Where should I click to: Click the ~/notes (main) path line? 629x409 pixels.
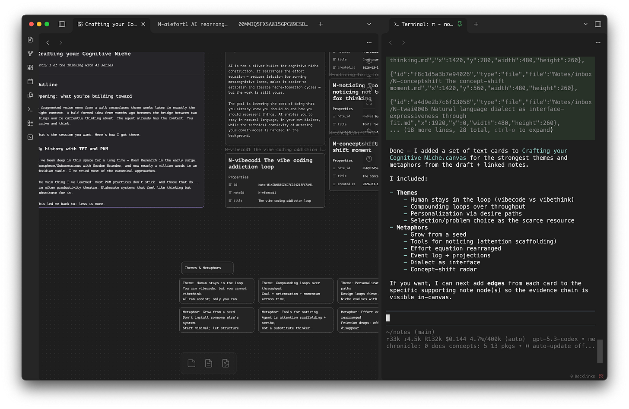(x=410, y=332)
